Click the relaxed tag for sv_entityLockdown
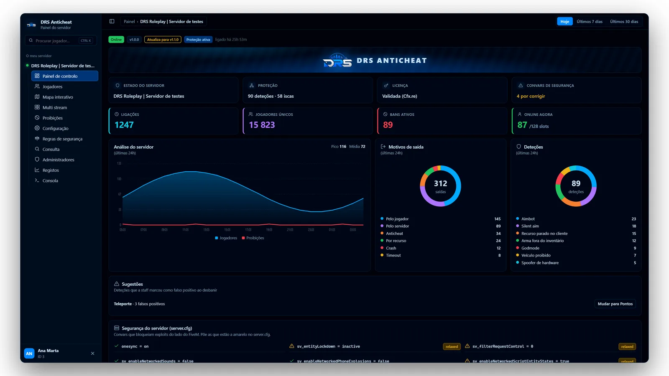669x376 pixels. click(452, 347)
